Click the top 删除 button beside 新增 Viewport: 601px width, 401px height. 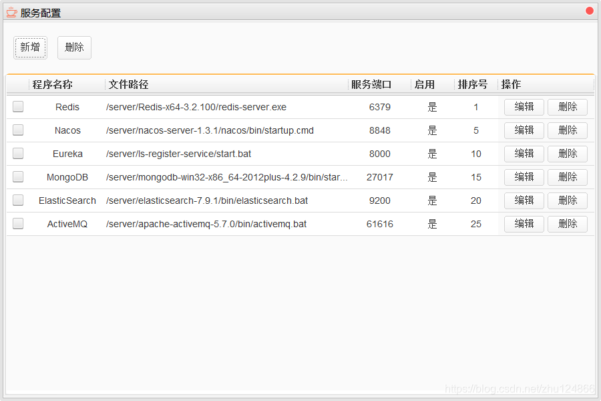[x=74, y=47]
